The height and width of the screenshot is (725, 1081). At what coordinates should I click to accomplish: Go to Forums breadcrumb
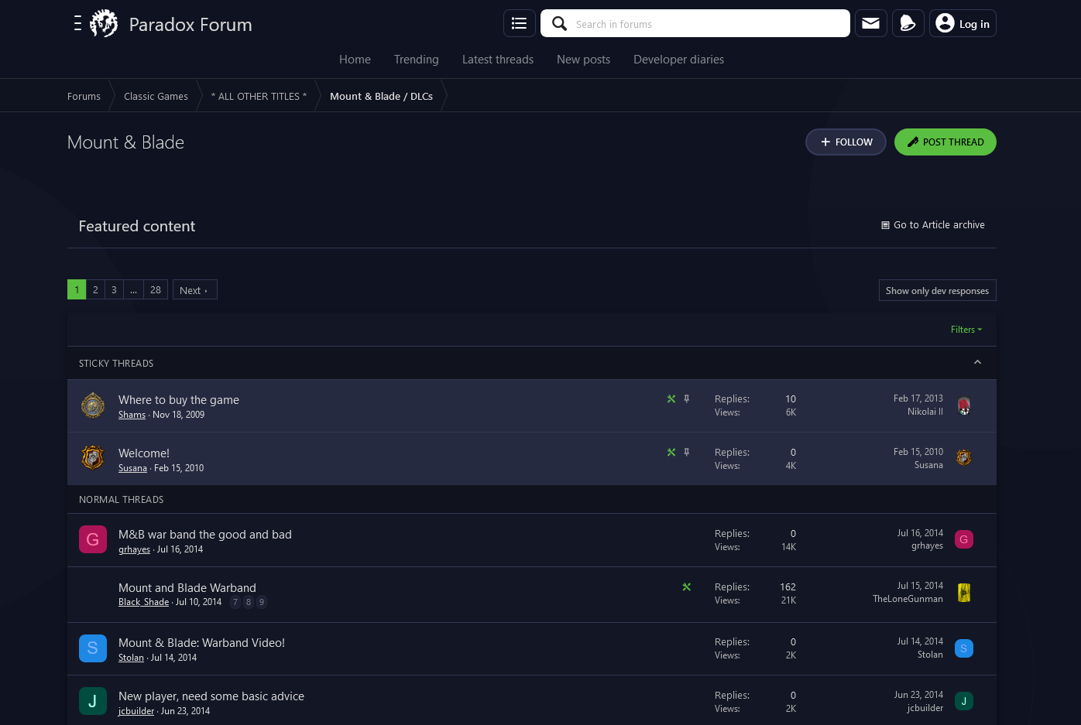click(x=84, y=96)
